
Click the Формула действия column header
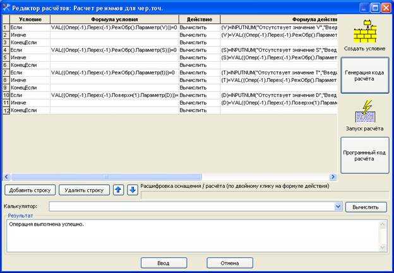pos(278,20)
